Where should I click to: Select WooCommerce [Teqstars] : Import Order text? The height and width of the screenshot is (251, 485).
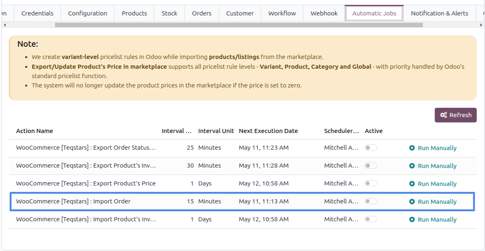coord(73,201)
